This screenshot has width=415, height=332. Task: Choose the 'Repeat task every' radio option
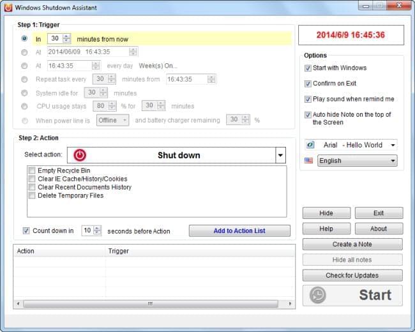[x=24, y=79]
